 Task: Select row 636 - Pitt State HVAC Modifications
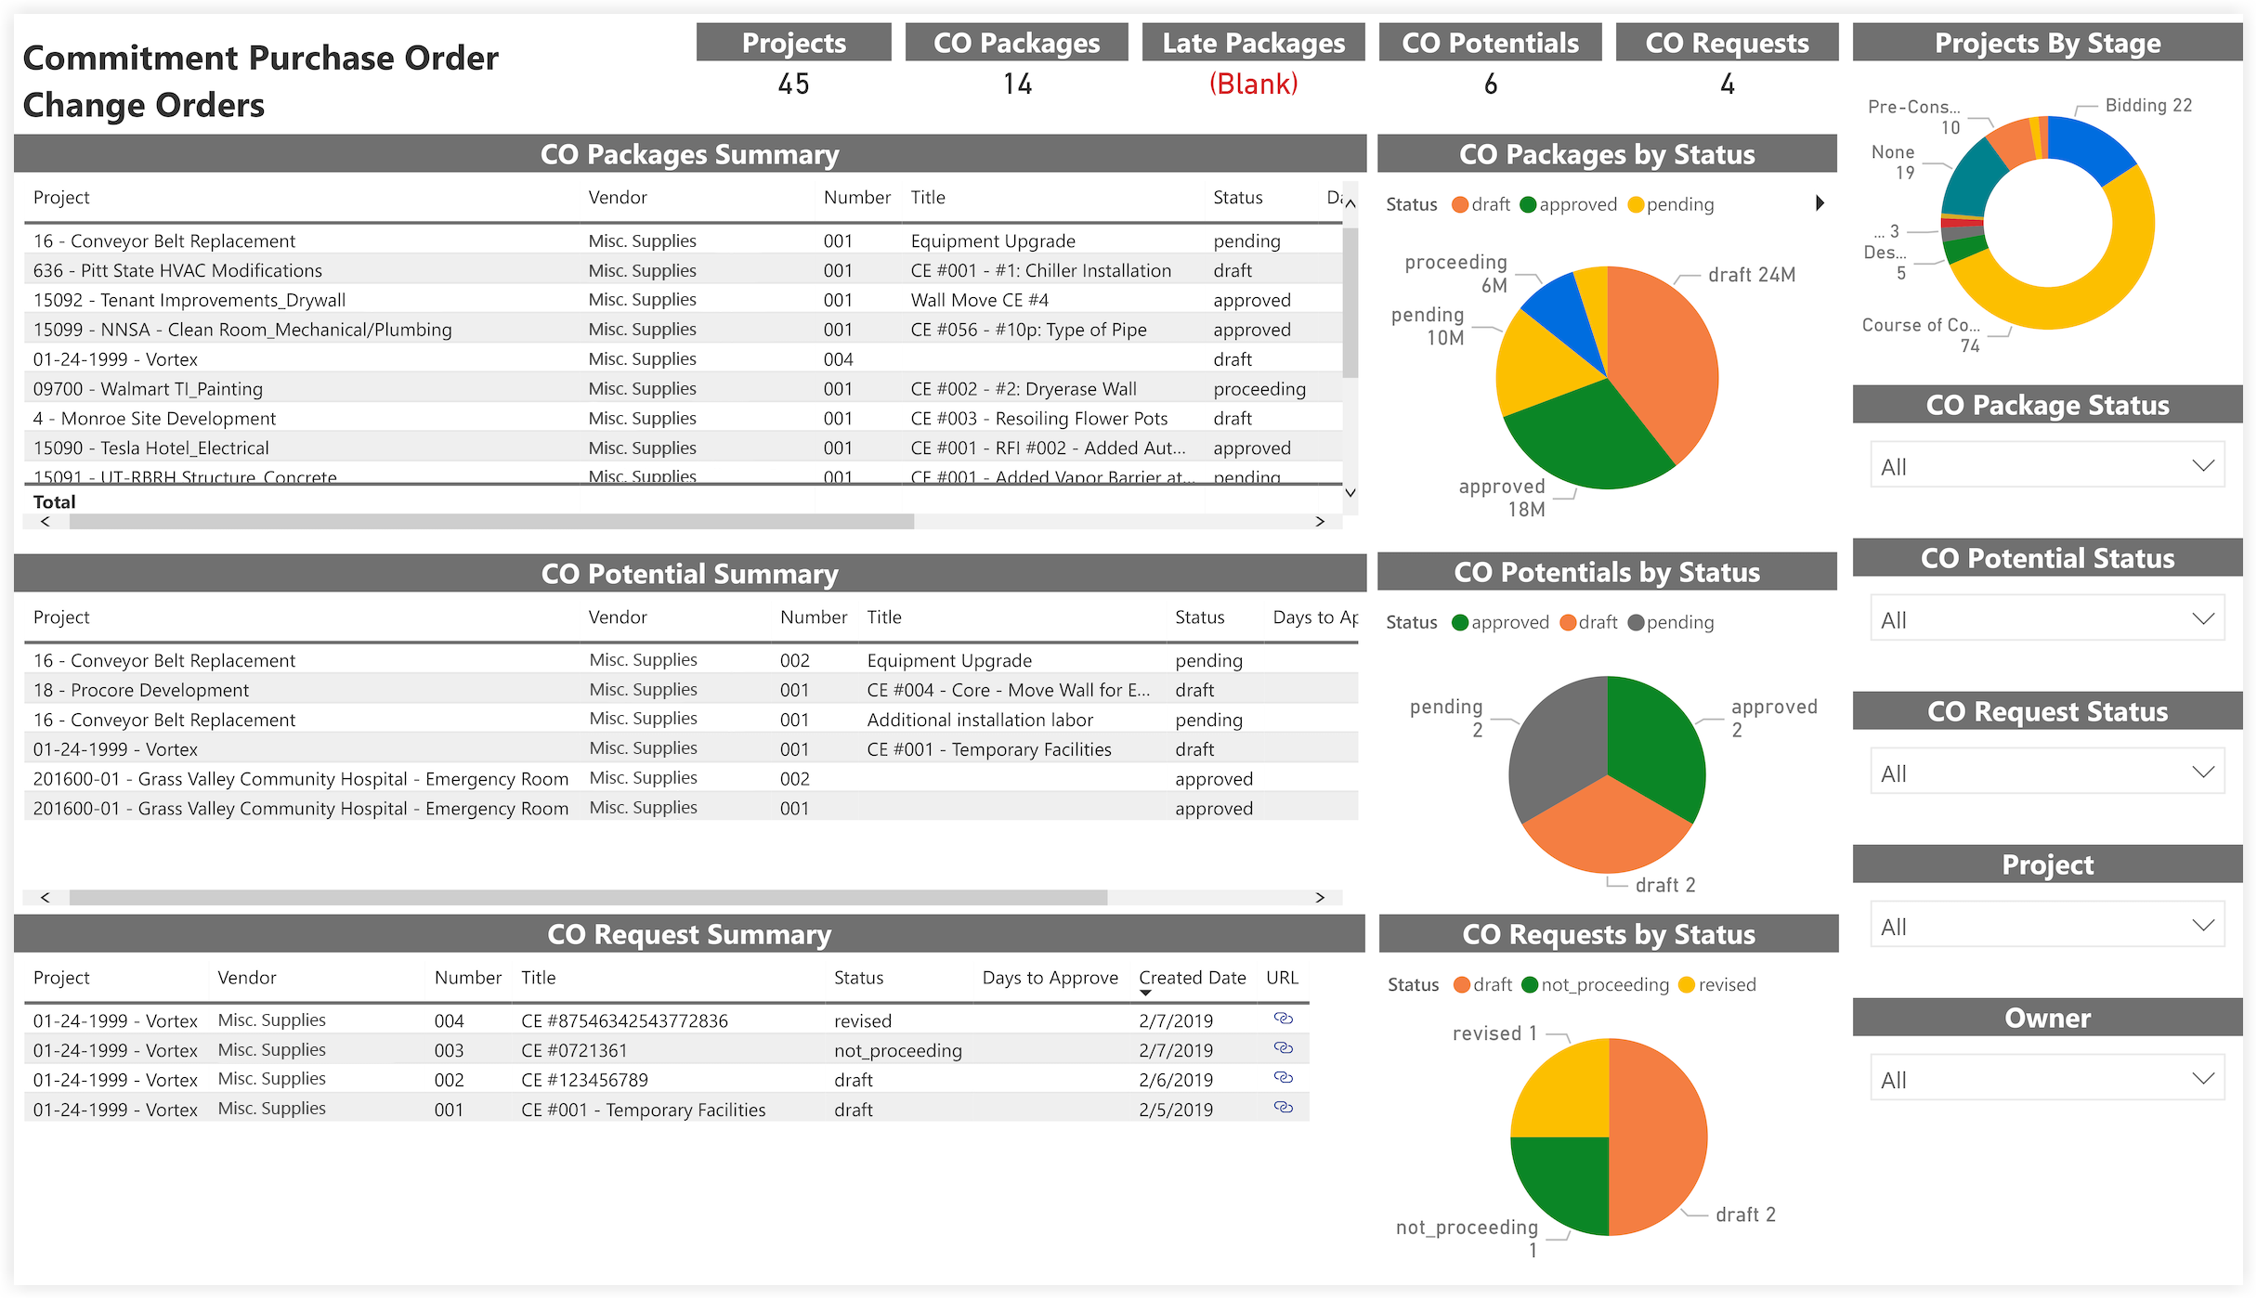click(x=683, y=270)
